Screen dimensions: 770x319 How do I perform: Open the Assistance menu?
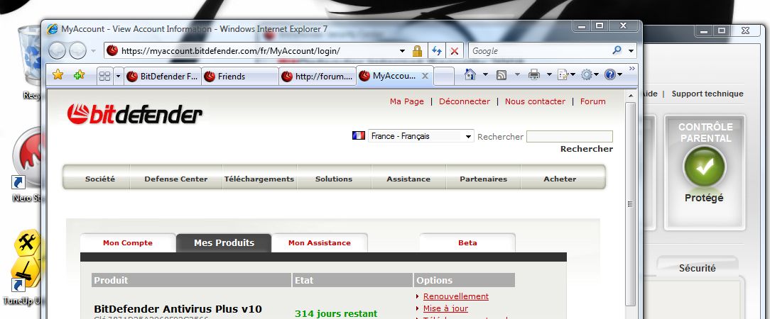pos(408,179)
